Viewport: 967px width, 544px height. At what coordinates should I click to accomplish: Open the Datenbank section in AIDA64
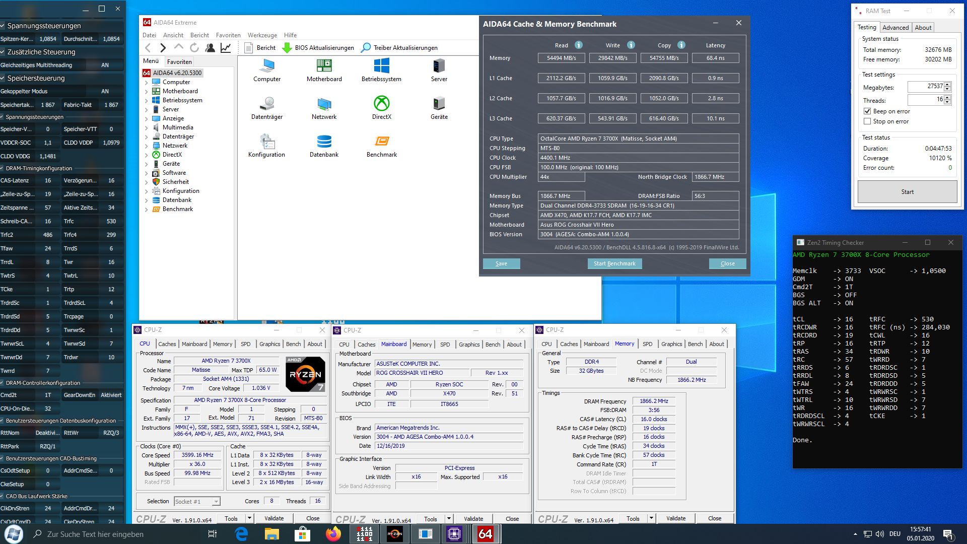point(324,146)
